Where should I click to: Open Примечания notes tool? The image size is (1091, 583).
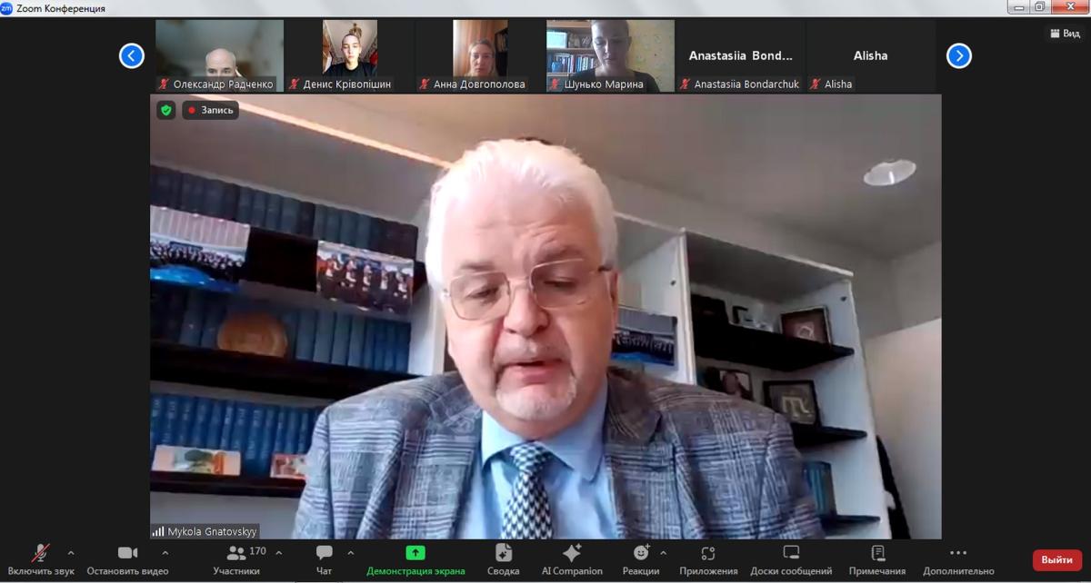[x=877, y=560]
